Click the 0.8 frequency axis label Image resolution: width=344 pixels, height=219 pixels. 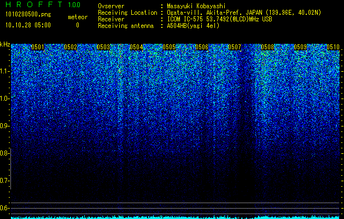point(4,153)
